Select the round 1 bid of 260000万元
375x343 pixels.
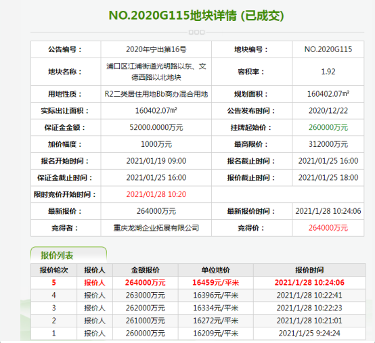pyautogui.click(x=146, y=334)
